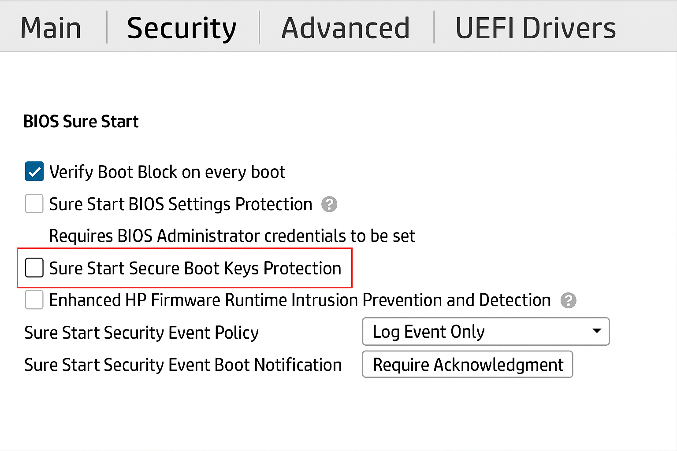Viewport: 677px width, 451px height.
Task: Click the Enhanced HP Firmware Runtime Intrusion label text
Action: [300, 300]
